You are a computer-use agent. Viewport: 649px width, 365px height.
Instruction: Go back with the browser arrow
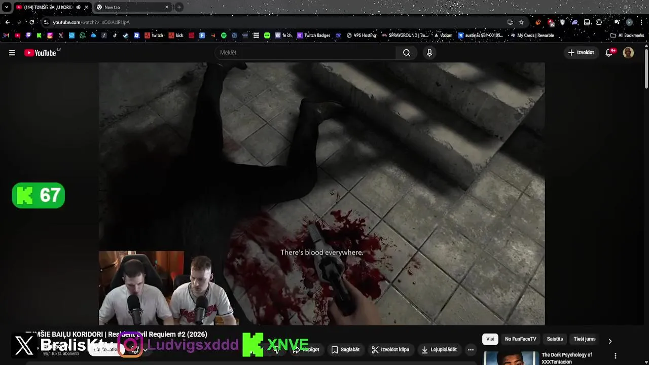[x=7, y=22]
